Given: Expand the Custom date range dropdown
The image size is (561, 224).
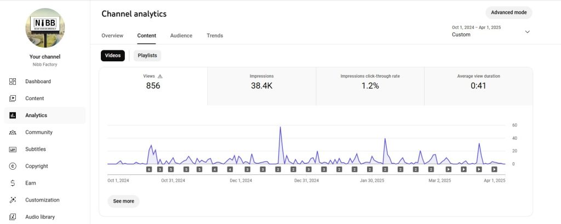Looking at the screenshot, I should [x=527, y=32].
